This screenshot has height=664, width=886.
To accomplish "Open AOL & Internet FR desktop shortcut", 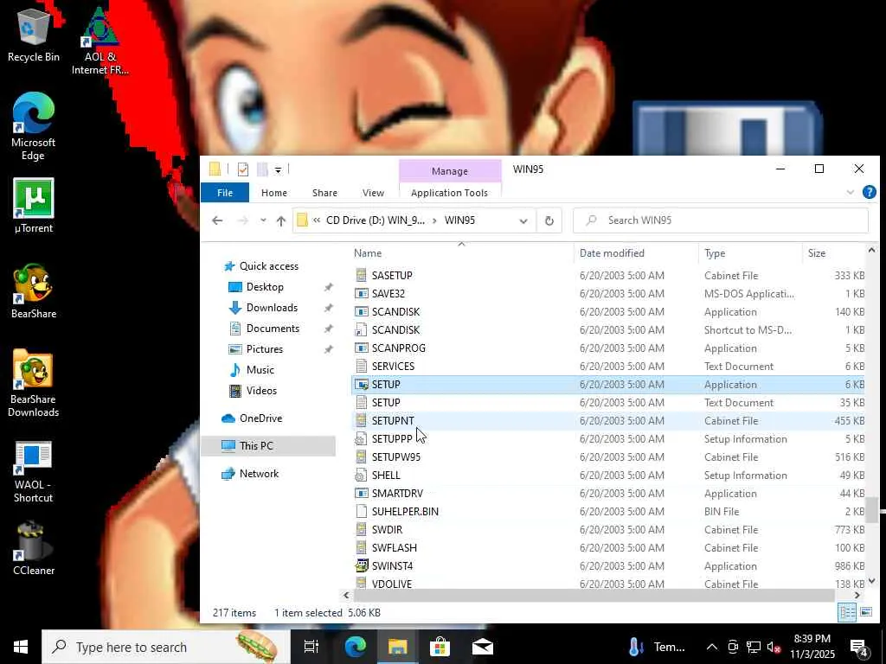I will tap(100, 40).
